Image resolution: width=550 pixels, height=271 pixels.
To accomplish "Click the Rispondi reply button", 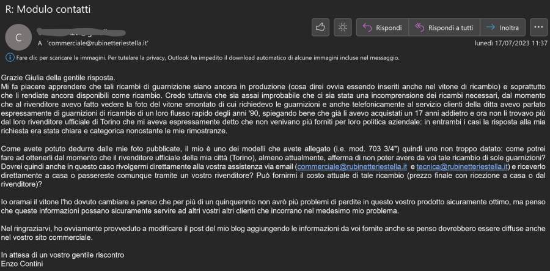I will coord(382,28).
